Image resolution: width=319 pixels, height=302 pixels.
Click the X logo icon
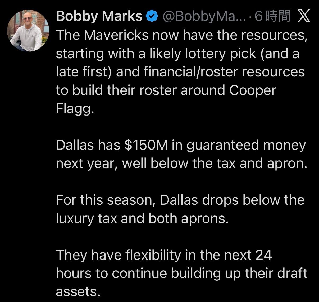click(304, 16)
